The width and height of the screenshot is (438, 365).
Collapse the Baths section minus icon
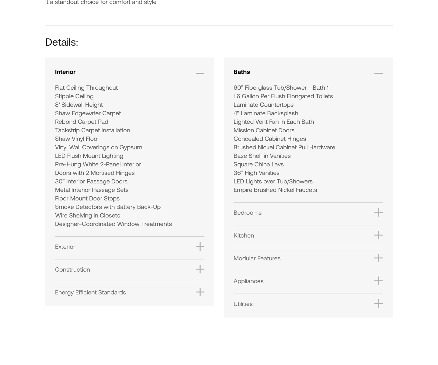tap(378, 73)
